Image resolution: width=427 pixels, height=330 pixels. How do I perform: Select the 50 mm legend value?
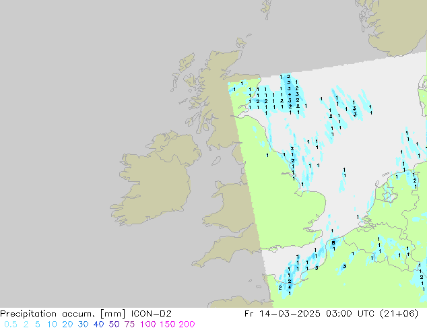point(114,325)
